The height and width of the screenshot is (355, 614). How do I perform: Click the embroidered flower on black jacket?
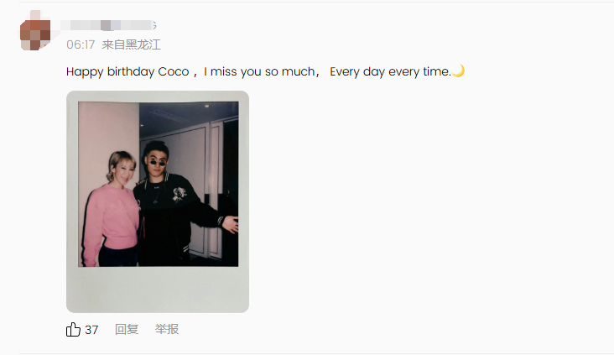[x=180, y=194]
